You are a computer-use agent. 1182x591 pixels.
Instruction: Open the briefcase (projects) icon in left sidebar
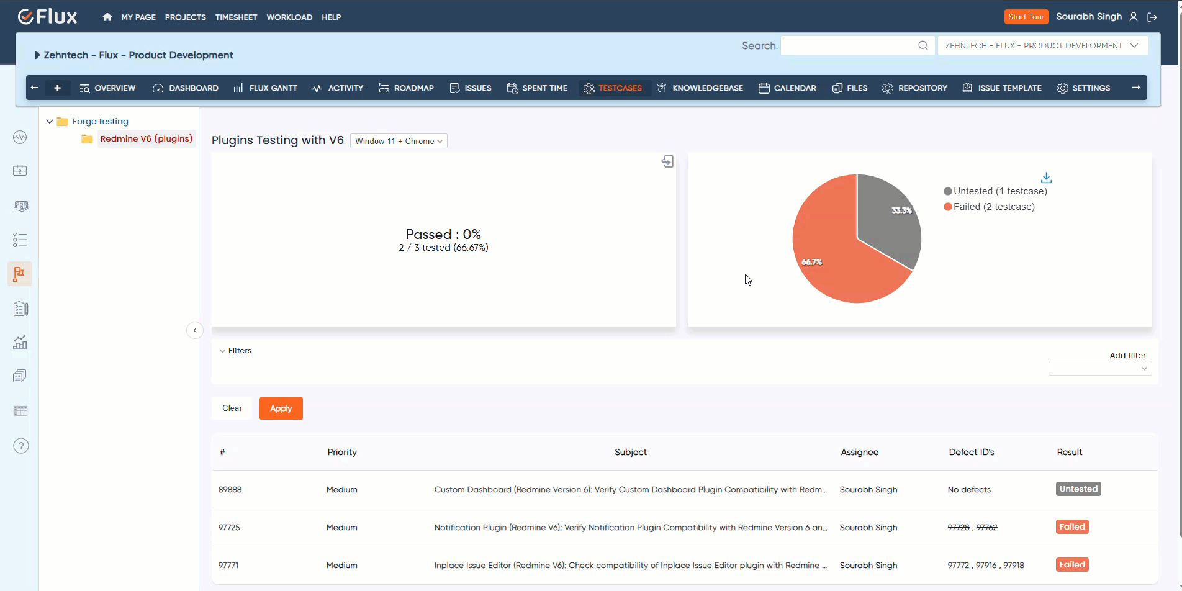tap(20, 169)
